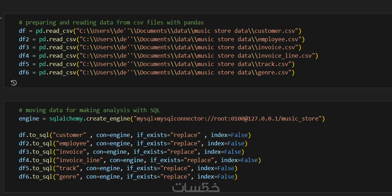Place cursor in the MySQL connection string
The height and width of the screenshot is (196, 392).
click(227, 118)
